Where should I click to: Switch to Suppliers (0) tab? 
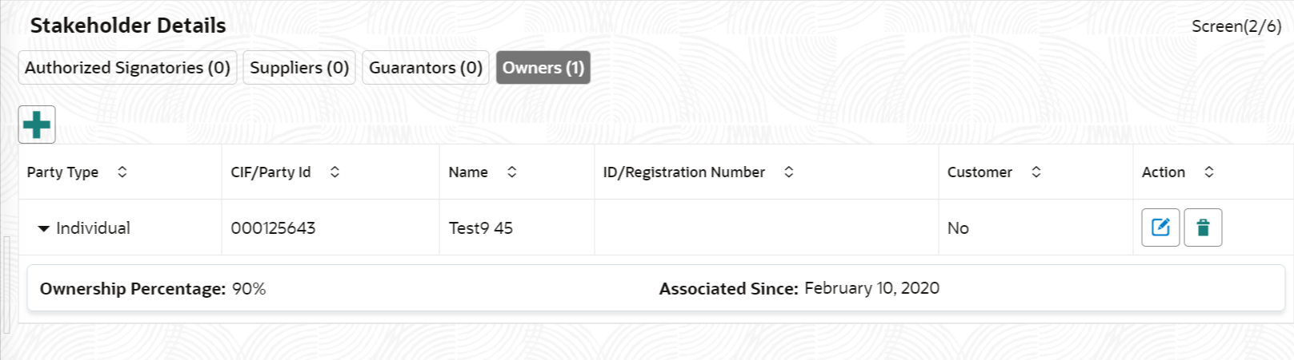coord(299,68)
